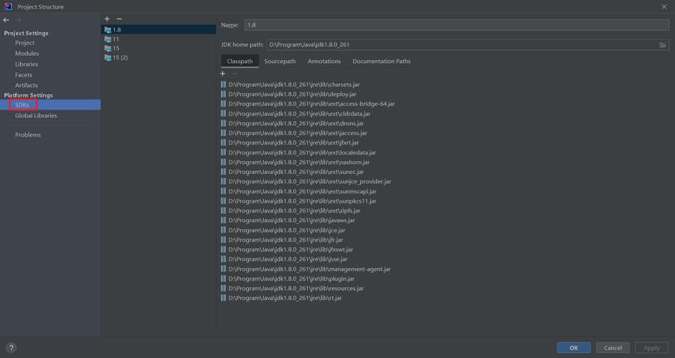Select zipfs.jar classpath entry
The height and width of the screenshot is (358, 675).
(291, 211)
